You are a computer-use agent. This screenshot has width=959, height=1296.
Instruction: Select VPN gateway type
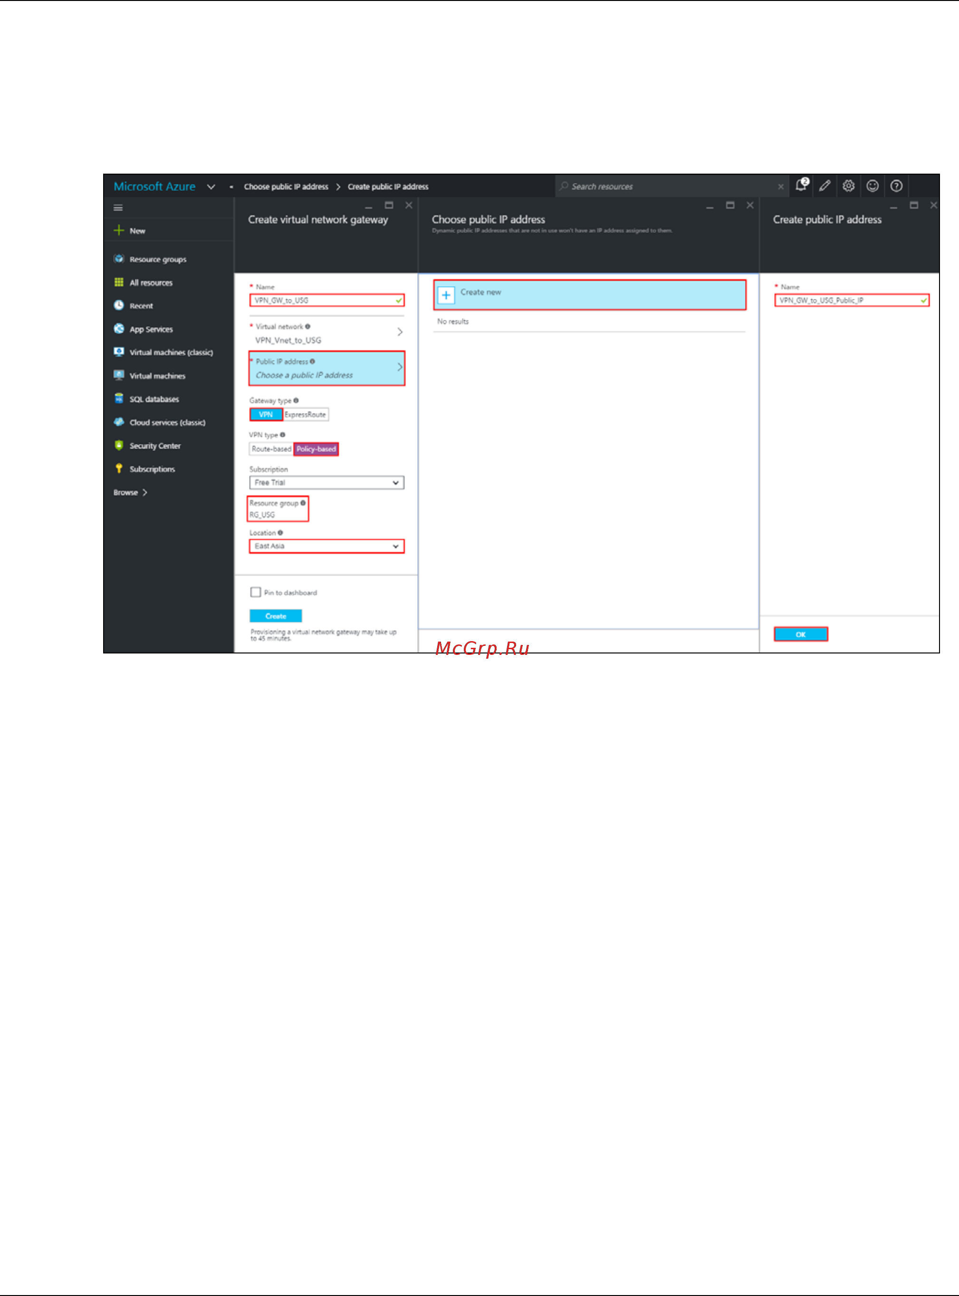266,414
